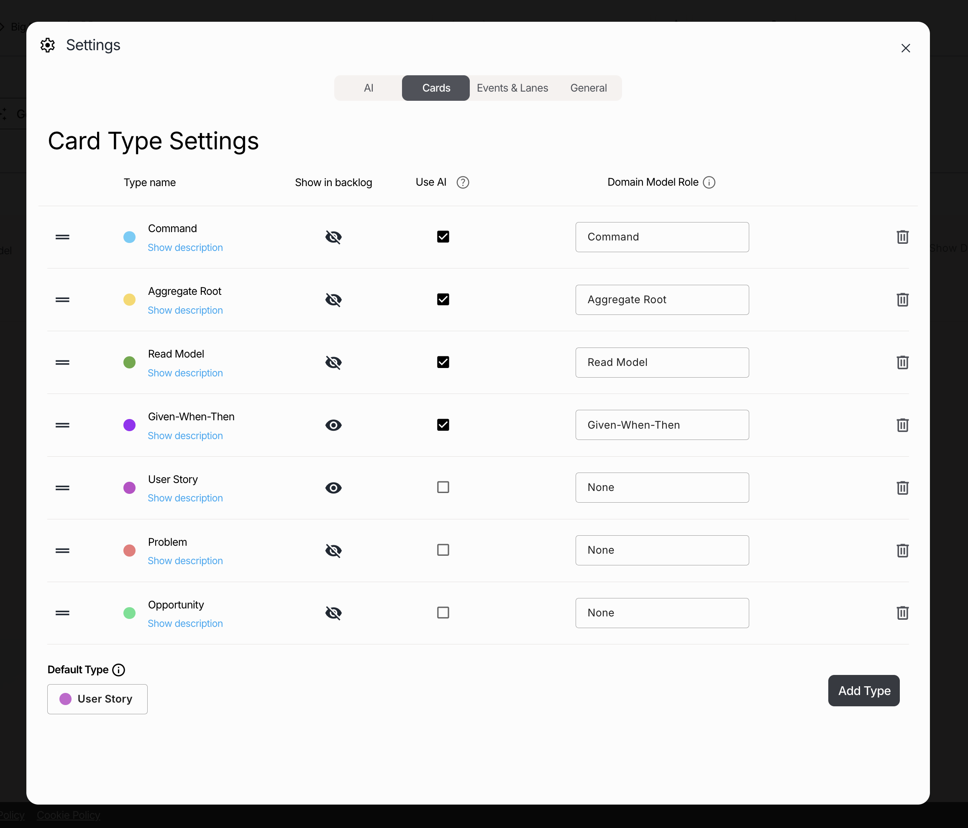Enable Use AI for User Story
Viewport: 968px width, 828px height.
[443, 487]
